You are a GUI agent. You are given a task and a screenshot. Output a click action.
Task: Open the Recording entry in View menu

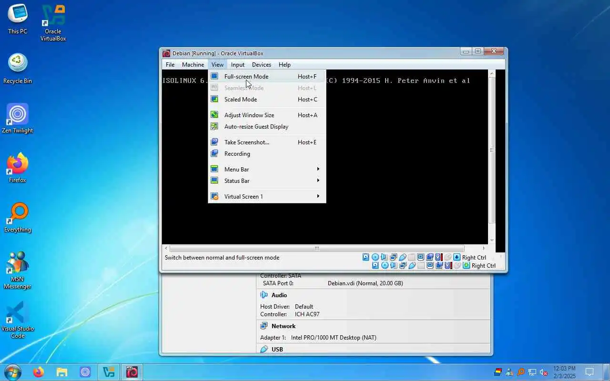(x=267, y=154)
